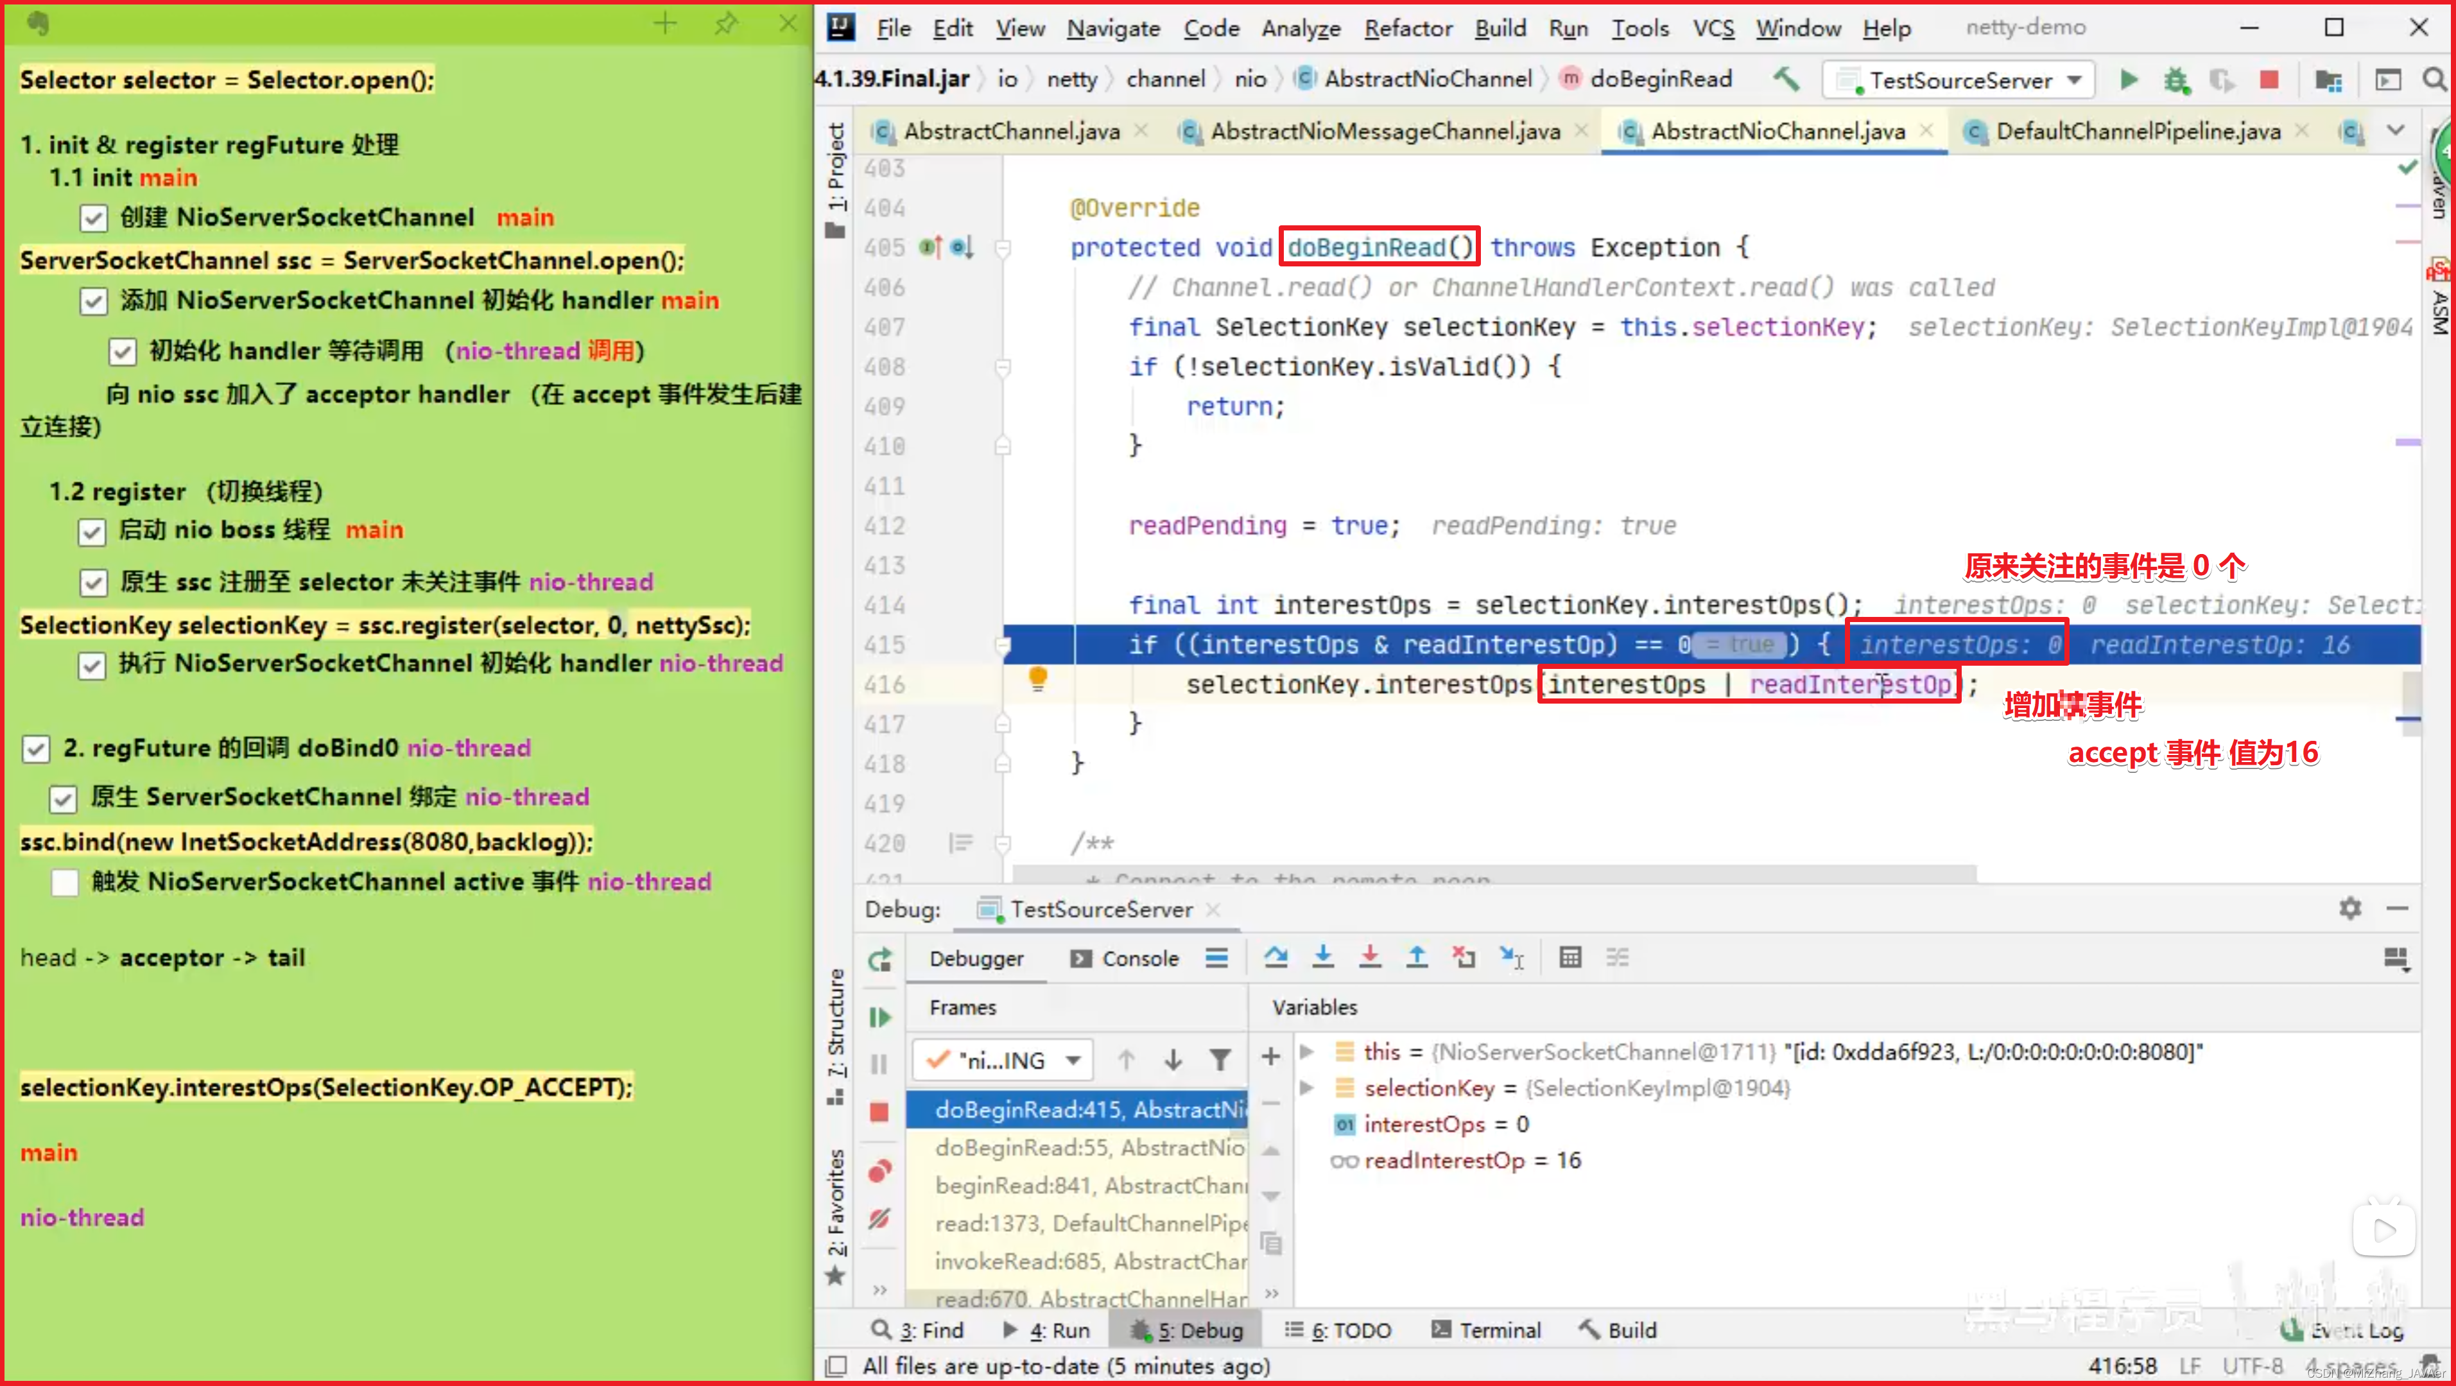
Task: Stop the running process in top toolbar
Action: pyautogui.click(x=2269, y=80)
